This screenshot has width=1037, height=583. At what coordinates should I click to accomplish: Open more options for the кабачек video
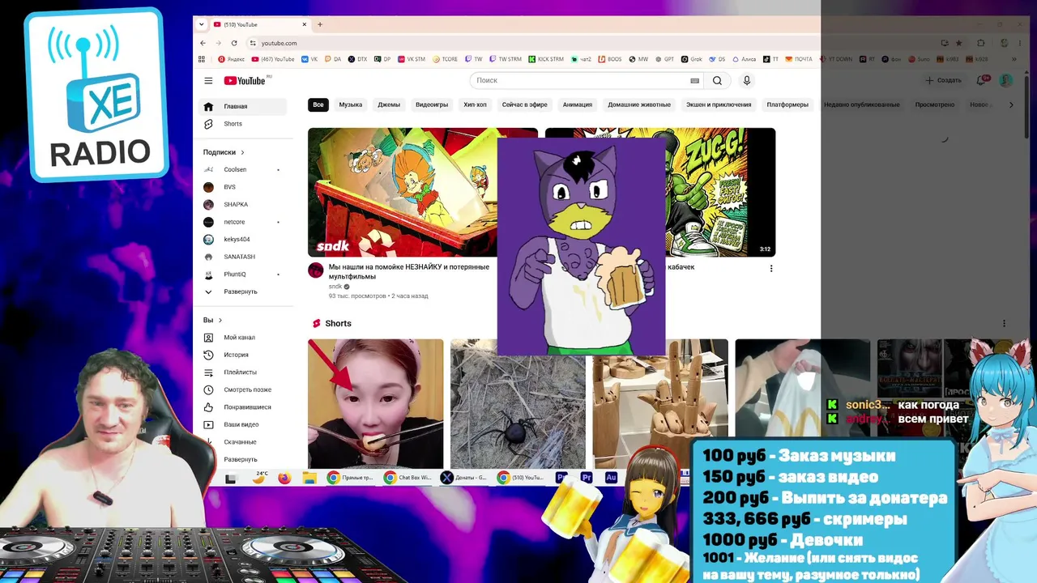(771, 268)
